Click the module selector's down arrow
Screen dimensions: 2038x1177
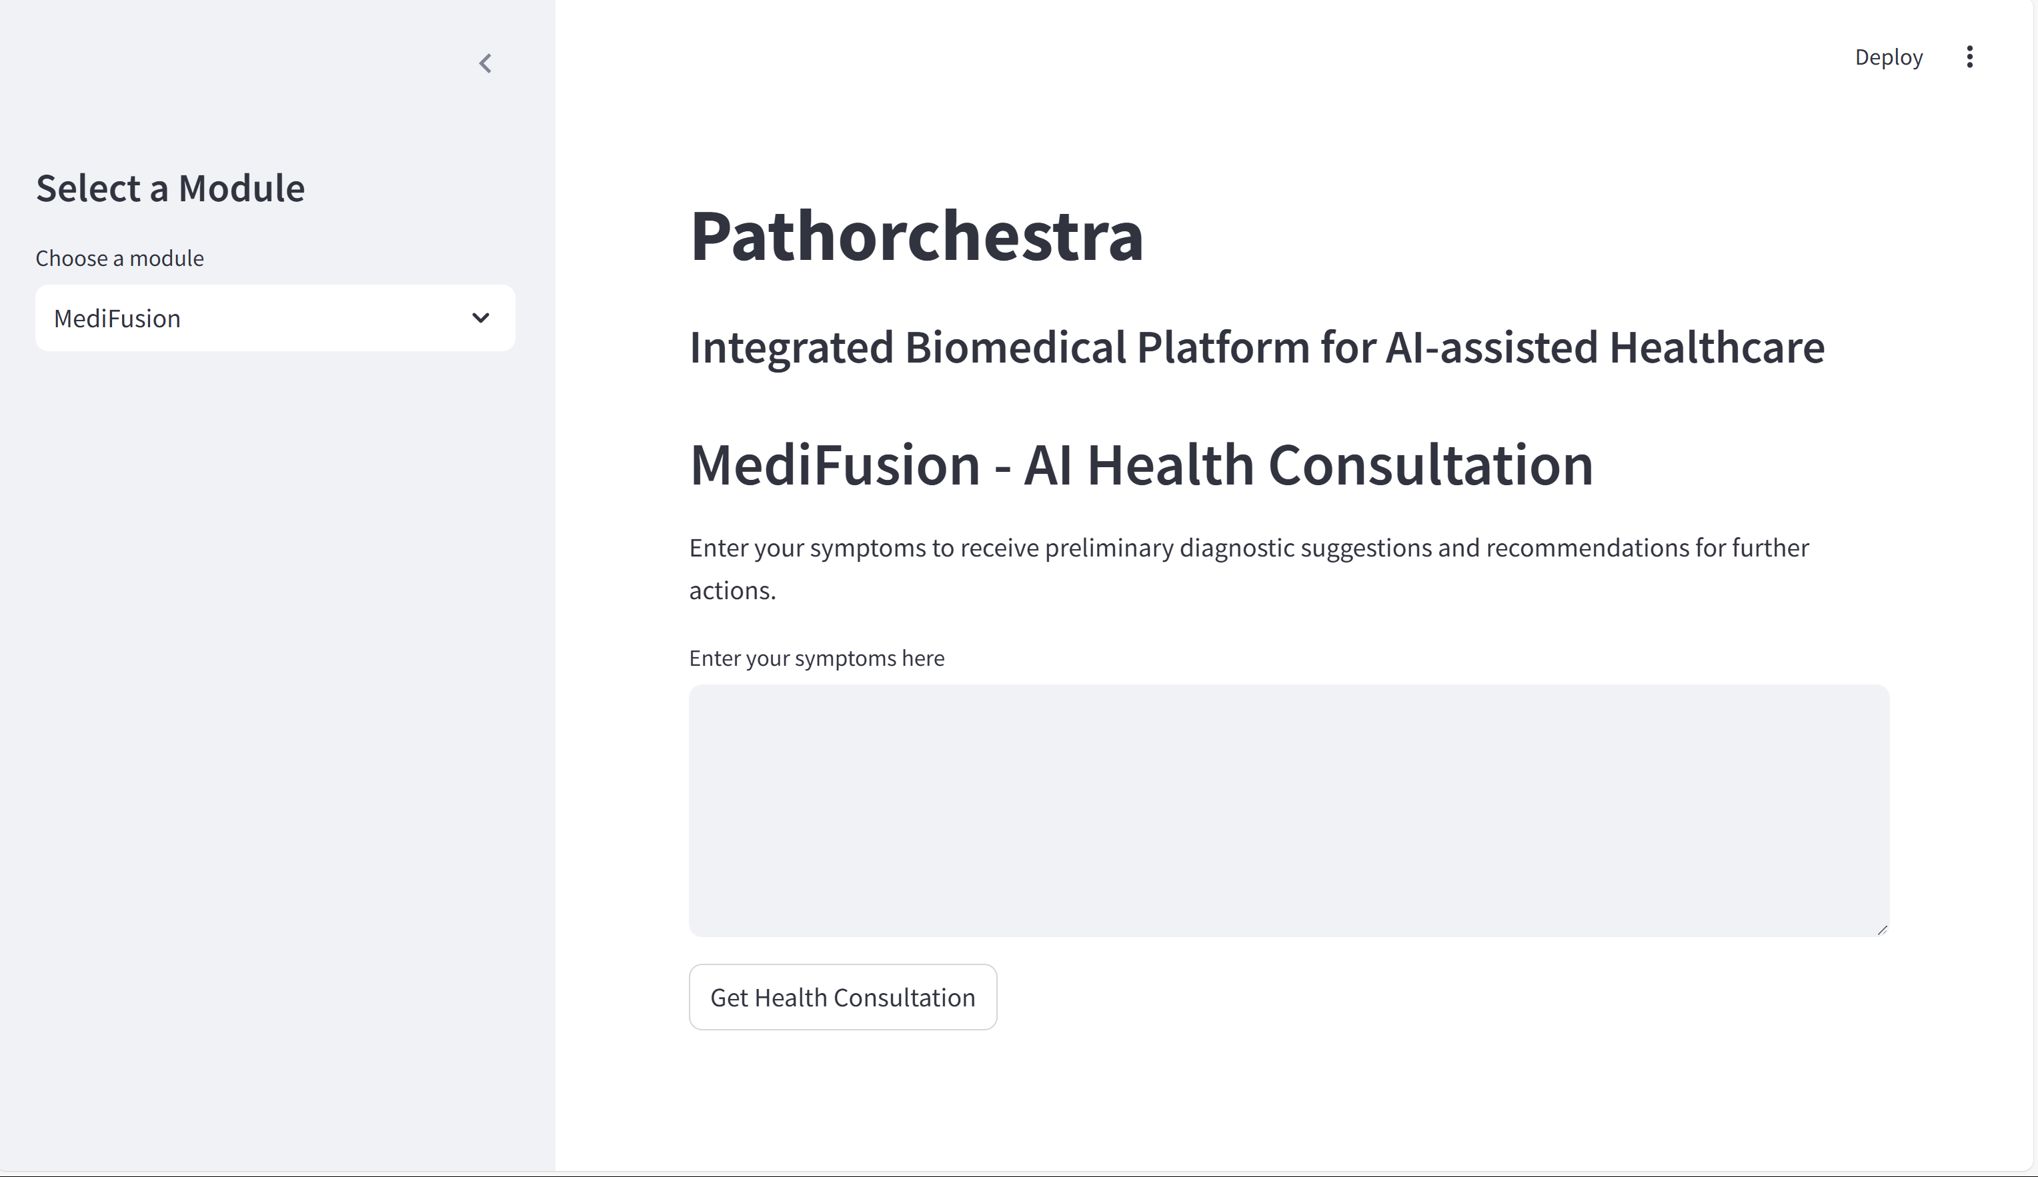[x=480, y=318]
